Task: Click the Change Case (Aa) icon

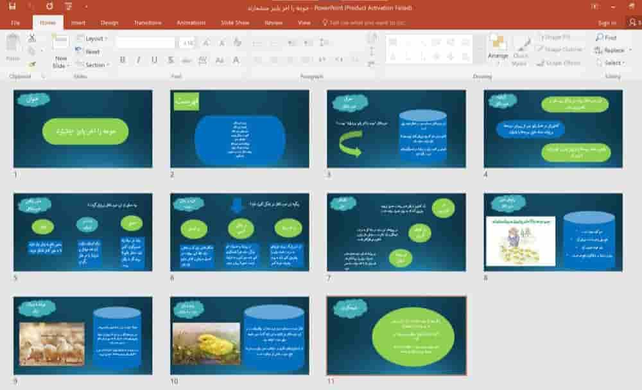Action: point(220,60)
